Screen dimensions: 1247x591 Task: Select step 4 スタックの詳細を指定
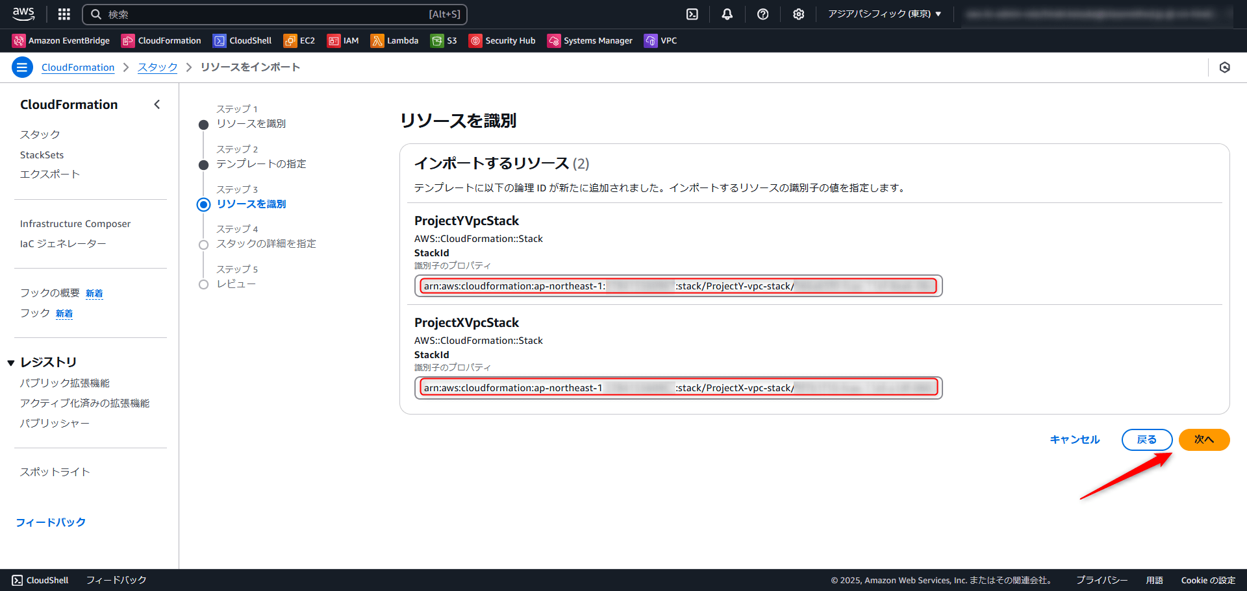coord(266,243)
